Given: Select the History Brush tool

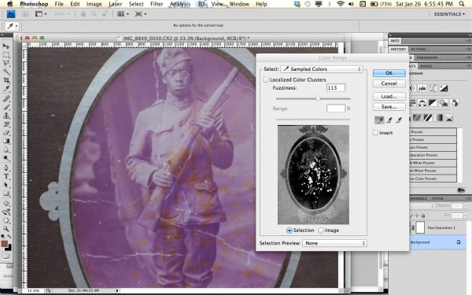Looking at the screenshot, I should click(x=6, y=124).
